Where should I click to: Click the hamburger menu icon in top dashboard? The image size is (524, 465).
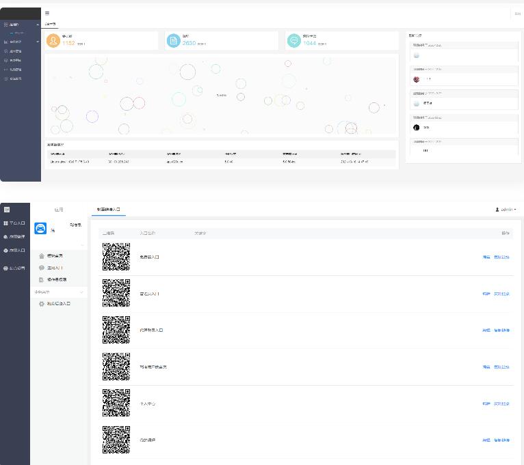(x=47, y=13)
